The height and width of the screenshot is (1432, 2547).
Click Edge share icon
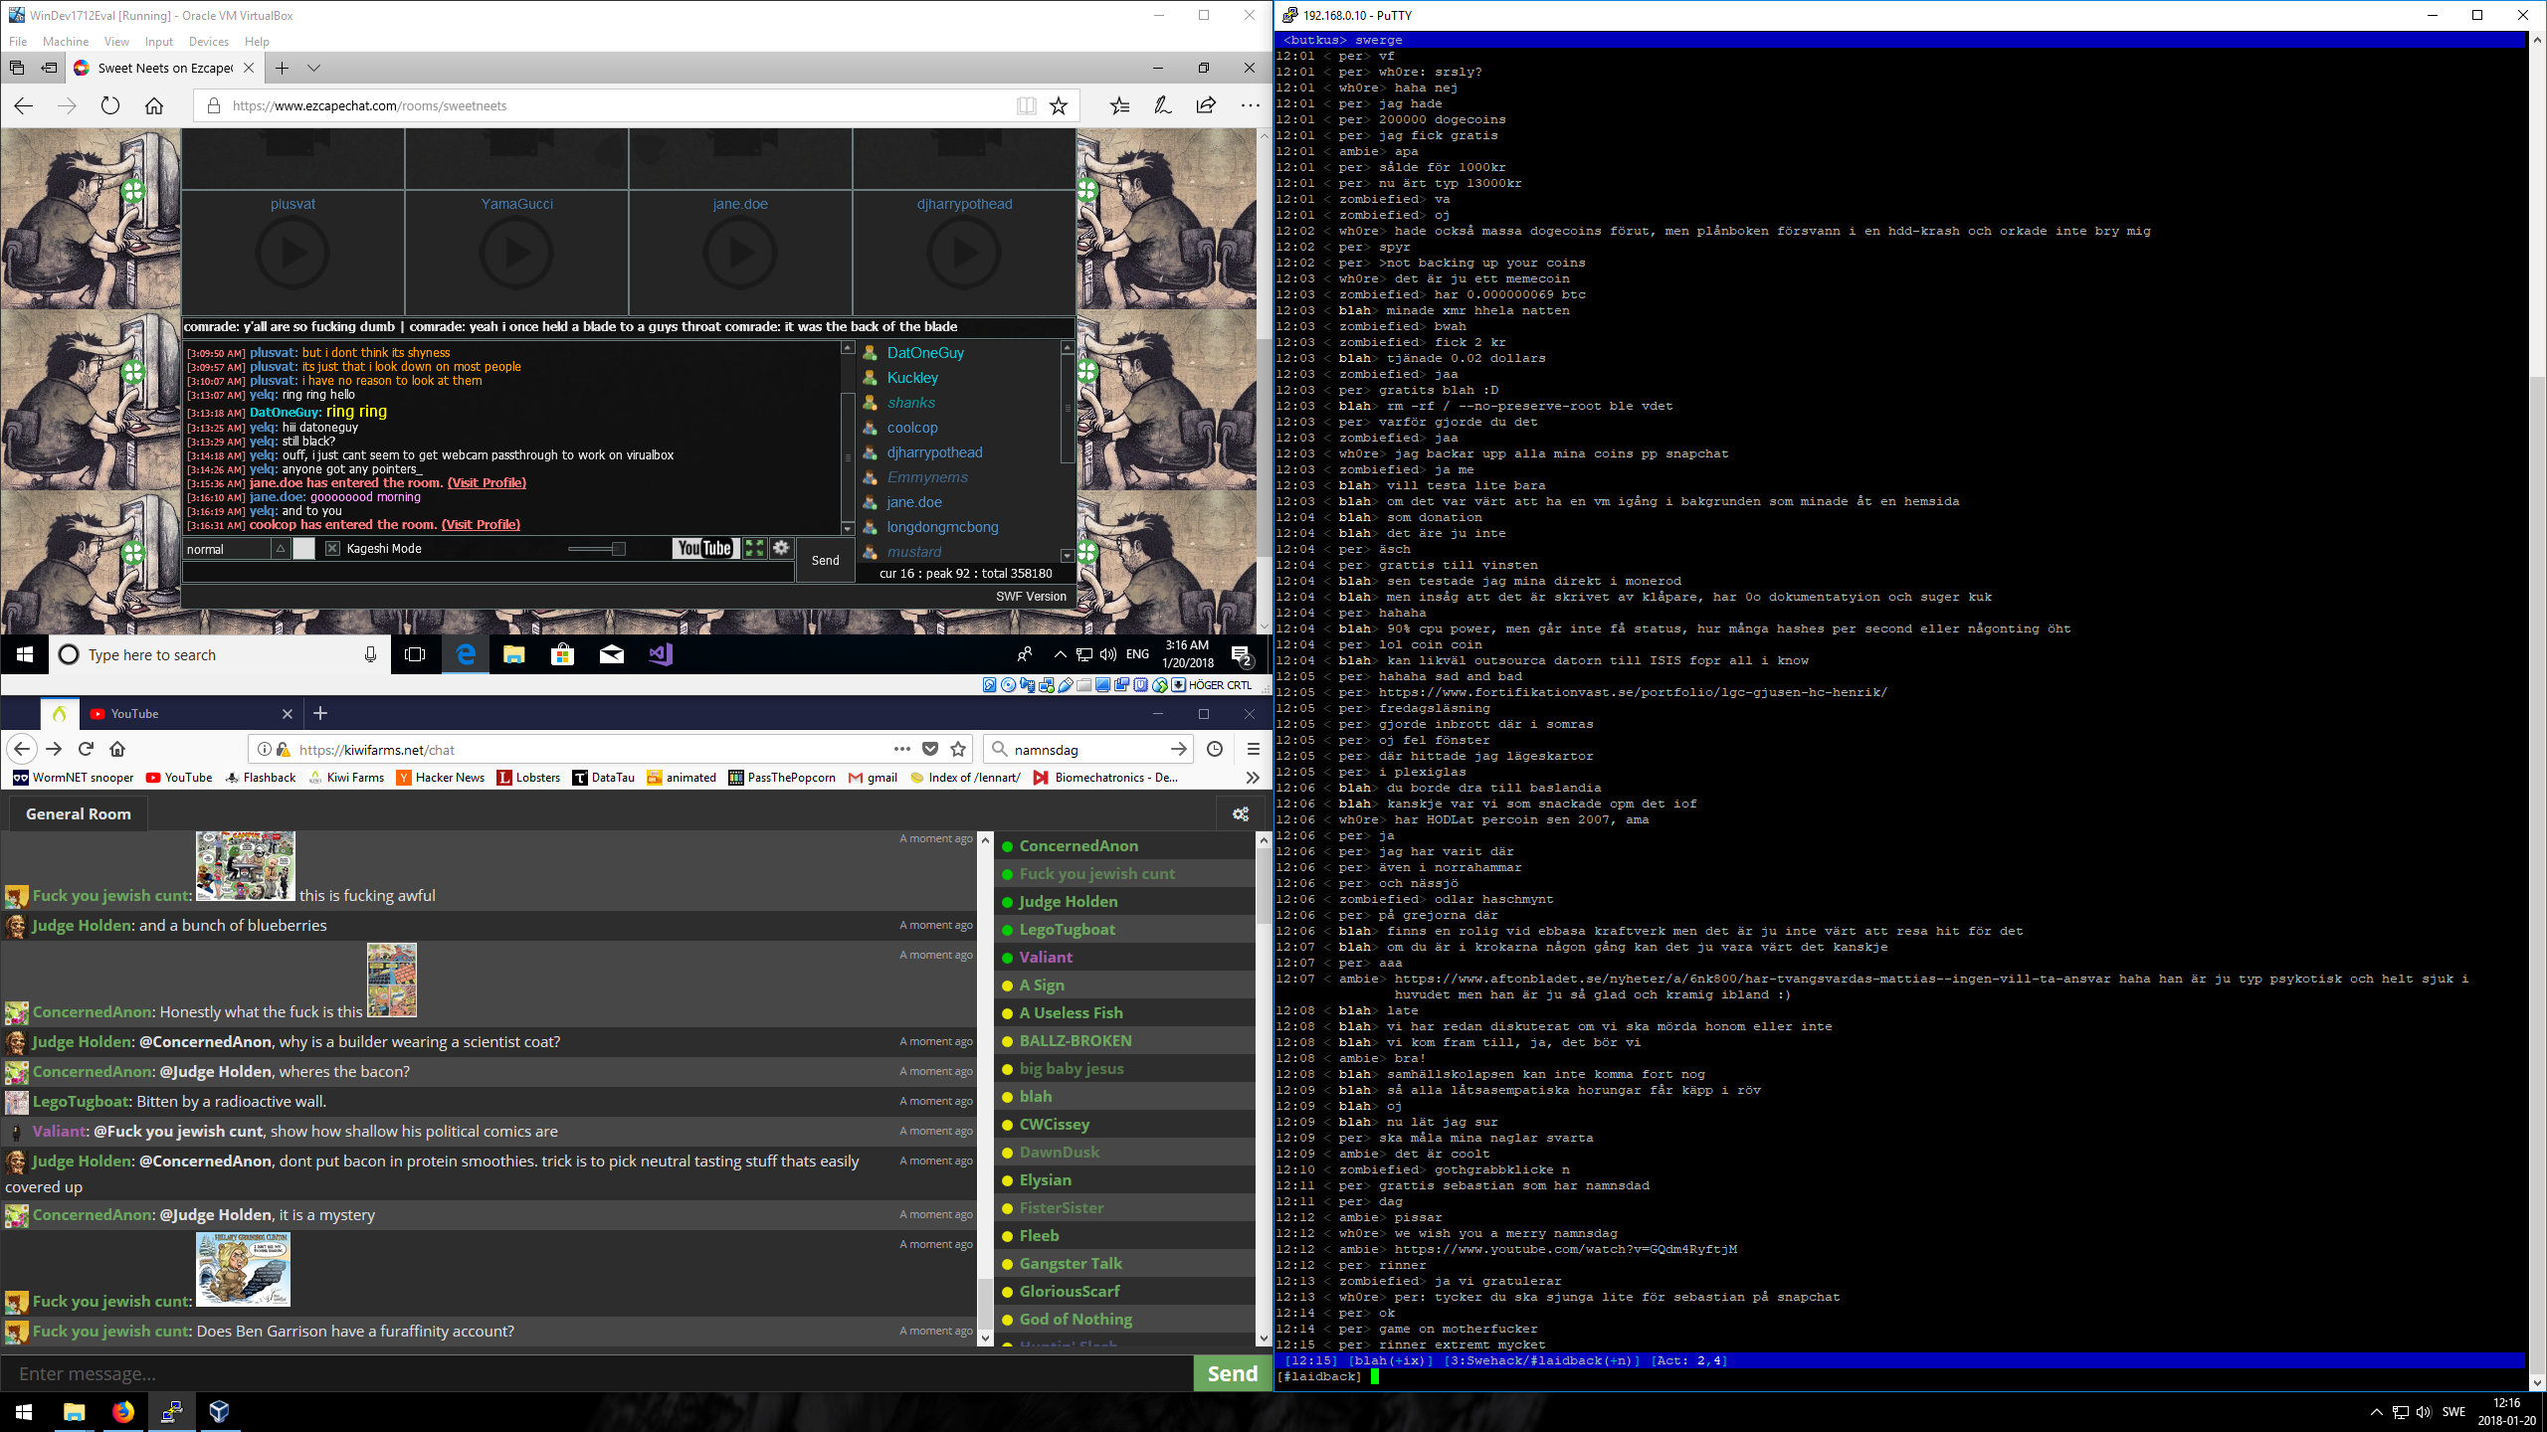pos(1206,105)
